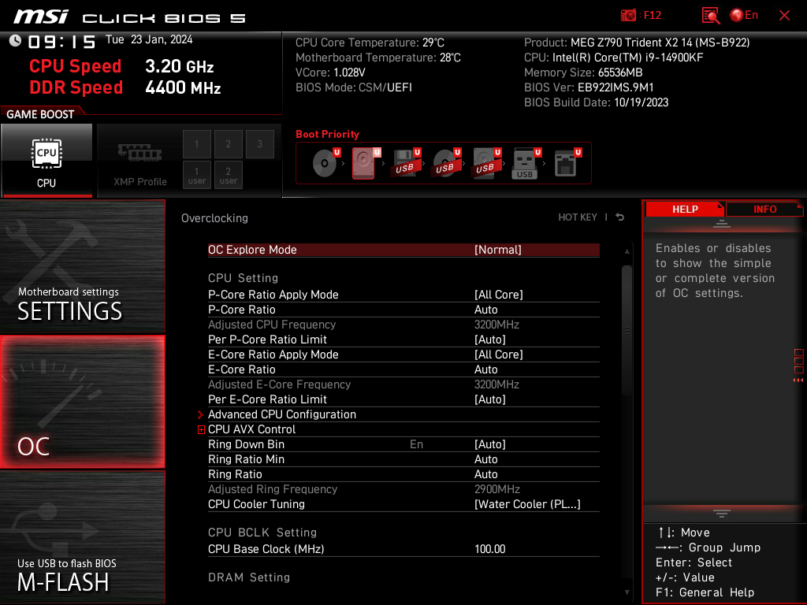Select the USB key boot device icon
Screen dimensions: 807x605
tap(527, 163)
